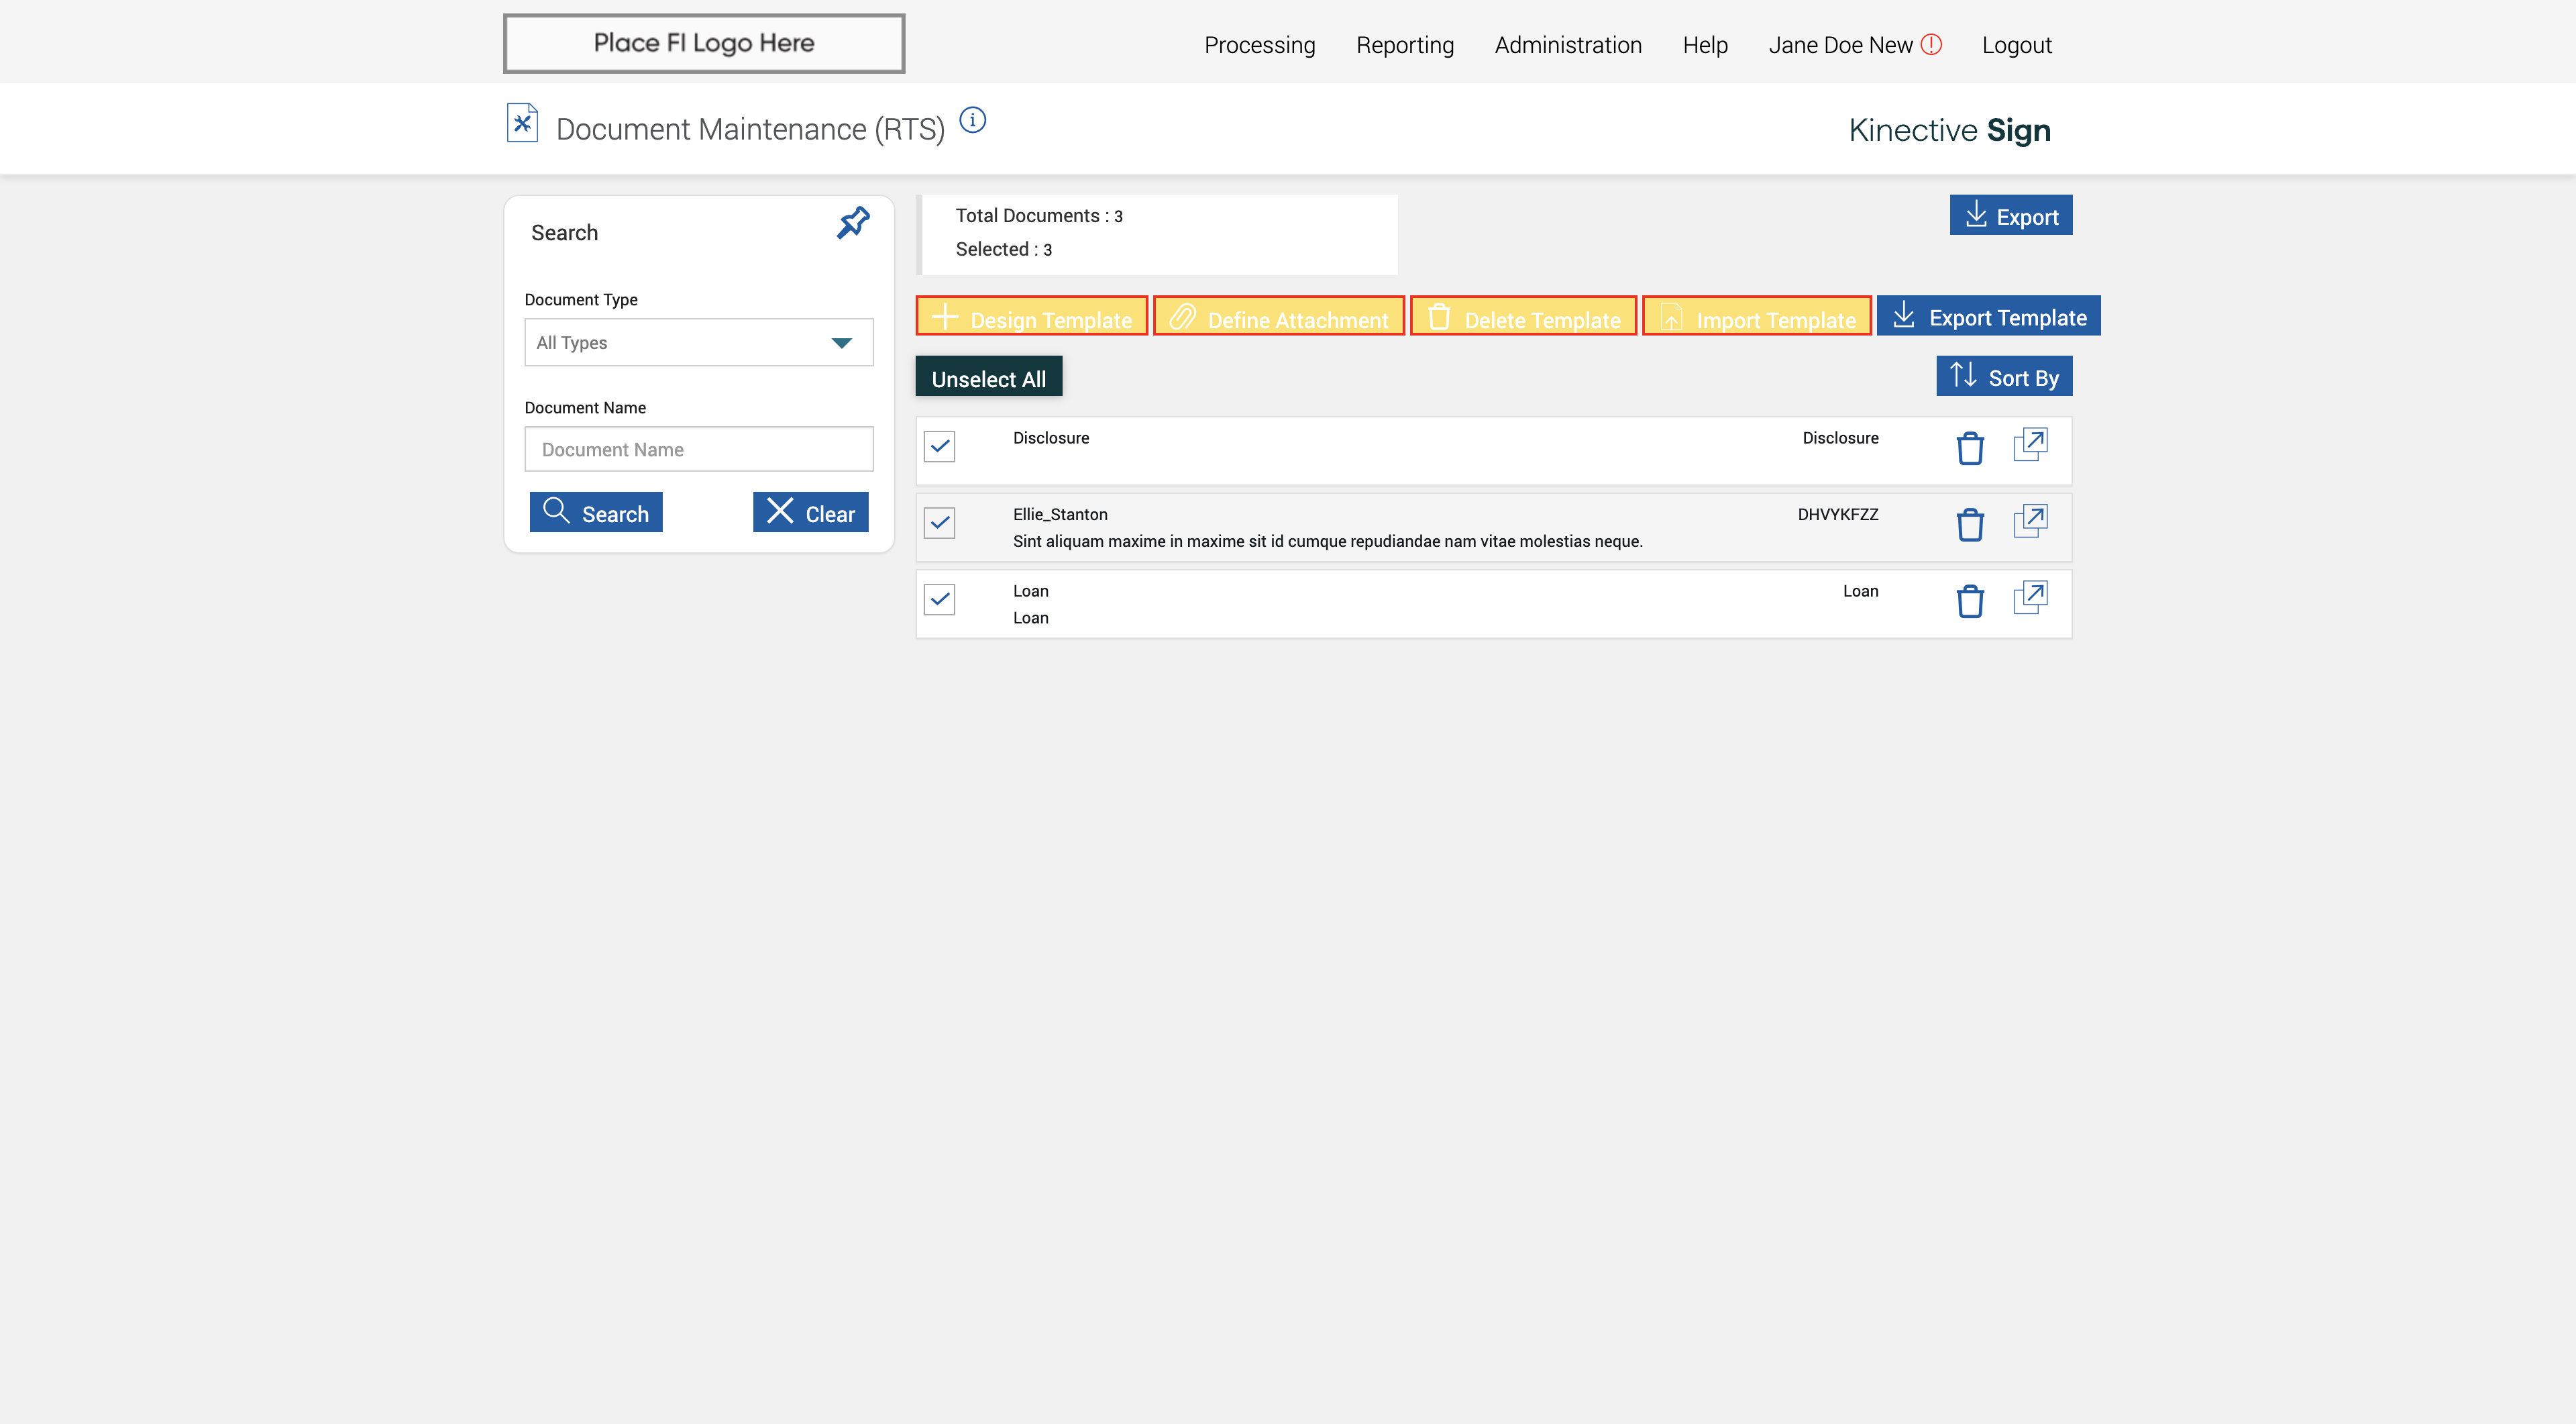
Task: Click the info icon beside Document Maintenance title
Action: 972,120
